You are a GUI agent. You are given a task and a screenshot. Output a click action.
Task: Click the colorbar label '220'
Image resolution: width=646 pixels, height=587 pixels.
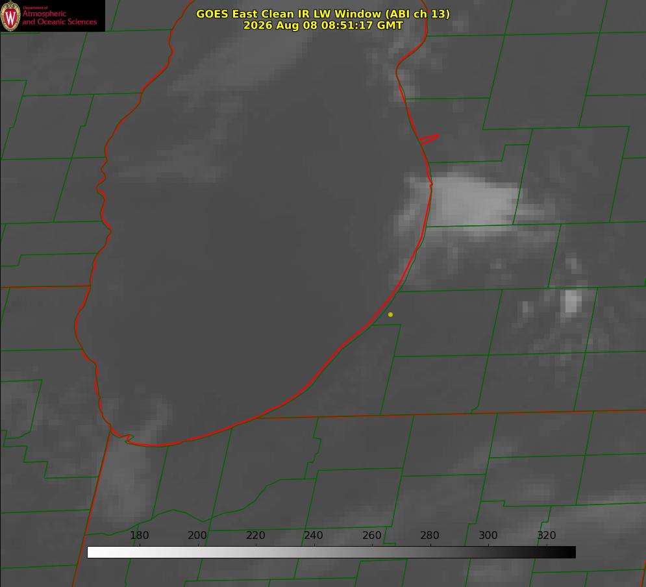pyautogui.click(x=255, y=535)
